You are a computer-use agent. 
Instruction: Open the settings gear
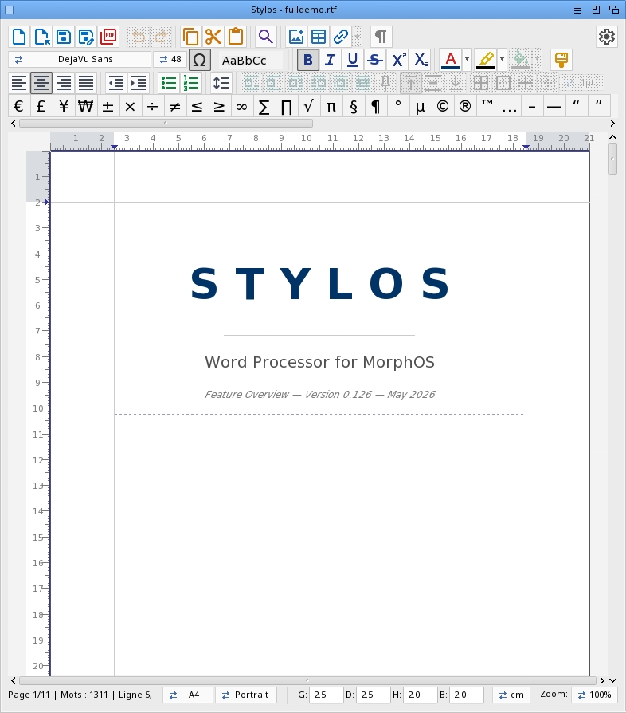click(x=606, y=37)
